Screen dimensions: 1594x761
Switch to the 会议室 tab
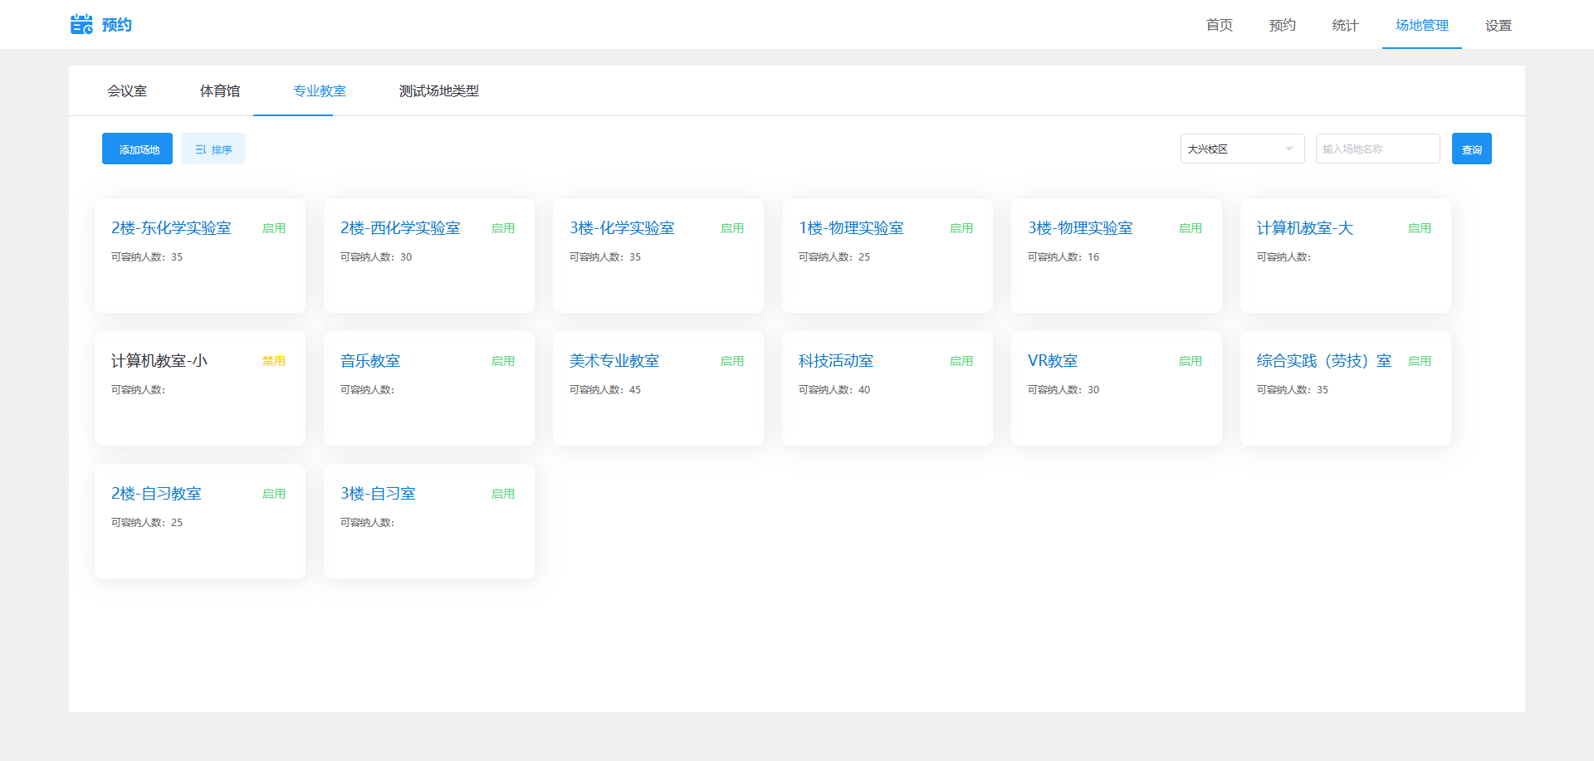[127, 91]
